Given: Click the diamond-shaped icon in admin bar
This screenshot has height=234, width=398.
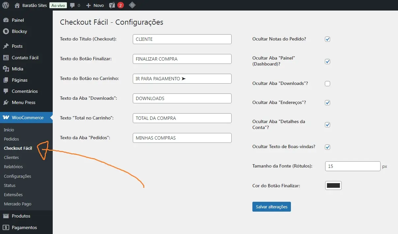Looking at the screenshot, I should (x=132, y=5).
